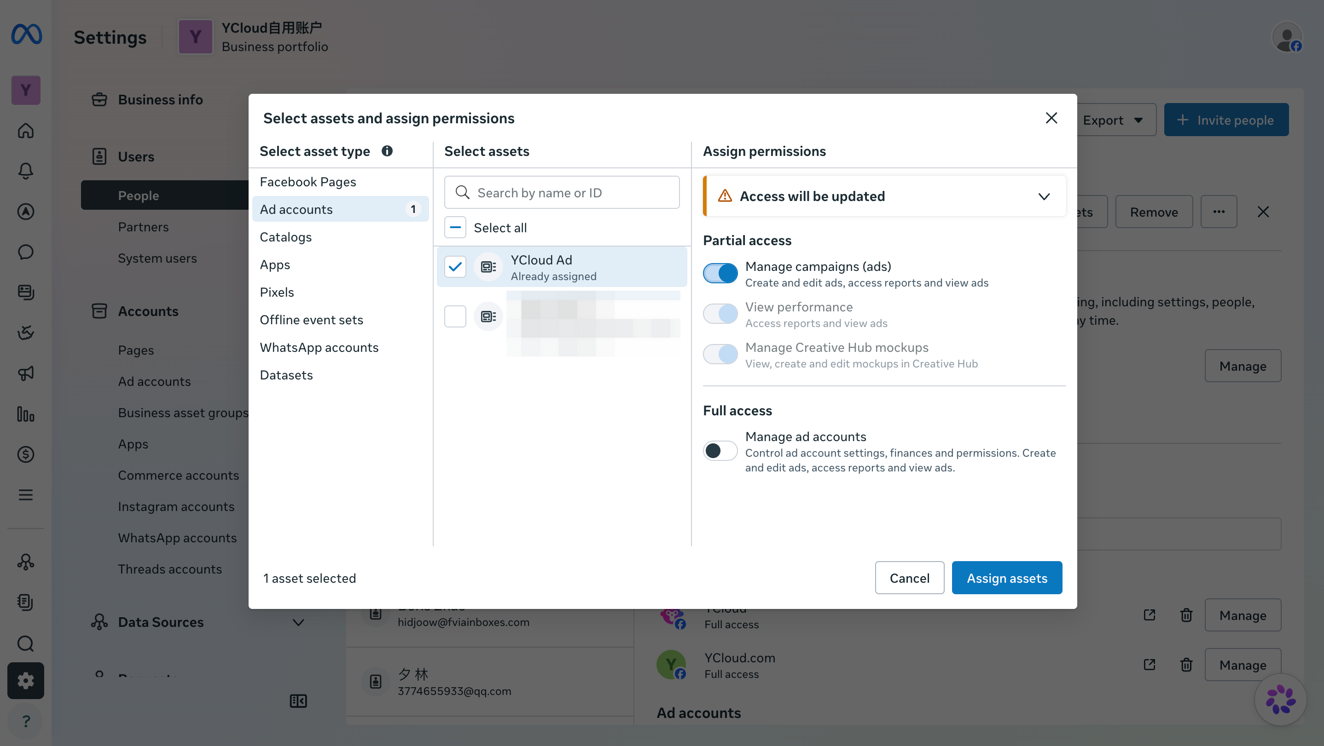Viewport: 1324px width, 746px height.
Task: Open the Home icon in left rail
Action: point(26,131)
